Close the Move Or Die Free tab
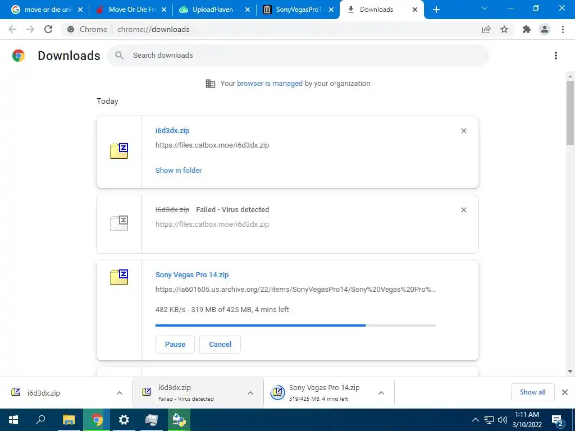Viewport: 575px width, 431px height. pyautogui.click(x=164, y=10)
